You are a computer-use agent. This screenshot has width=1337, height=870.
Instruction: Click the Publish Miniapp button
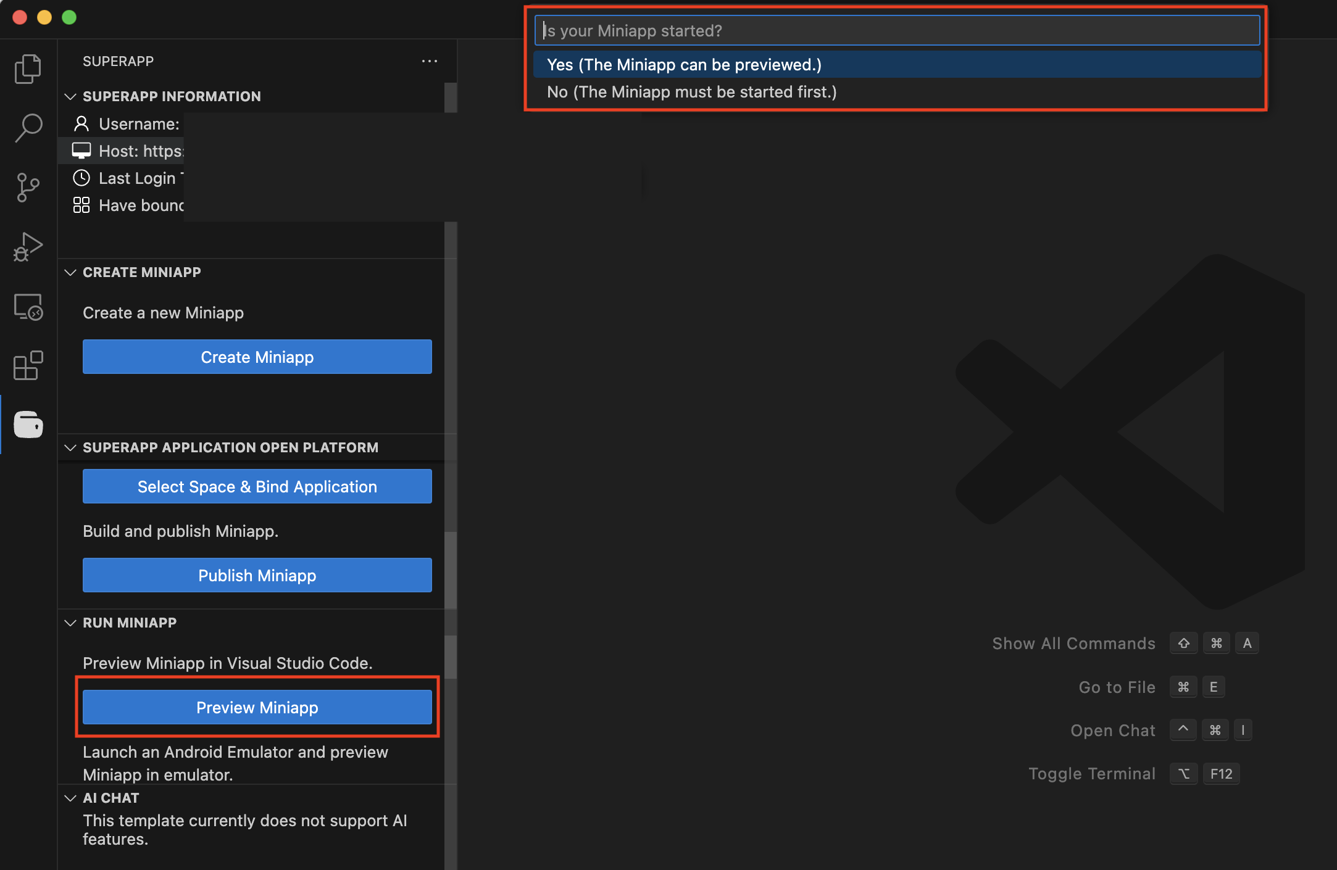257,575
